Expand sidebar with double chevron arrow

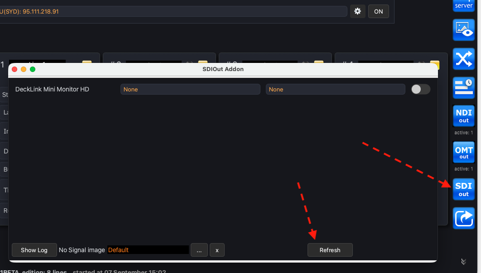[x=463, y=262]
